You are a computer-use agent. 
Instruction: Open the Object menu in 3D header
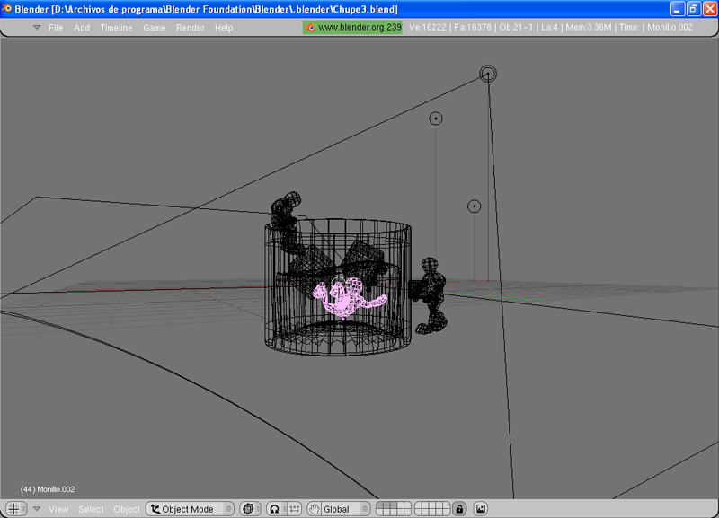point(127,509)
